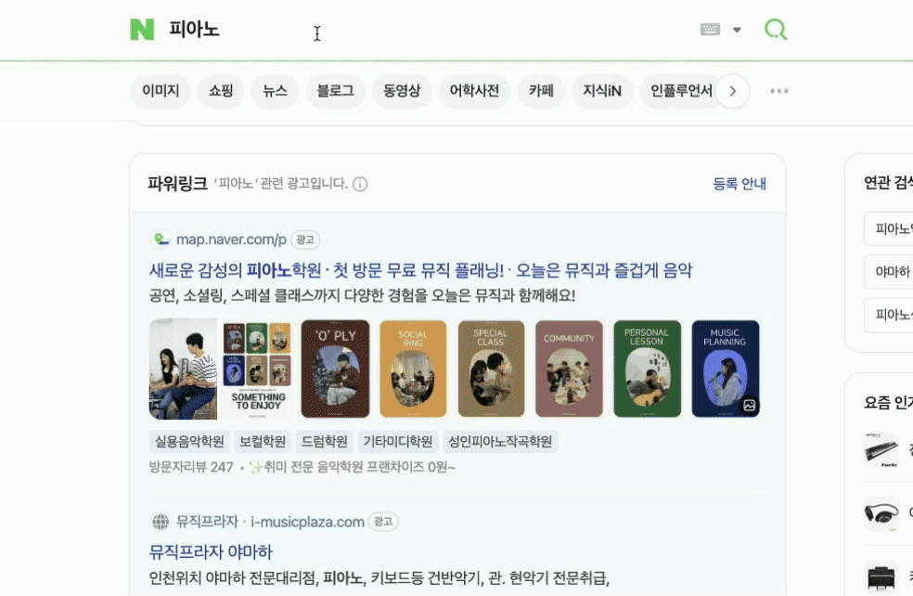Click the 드럼학원 tag button
Screen dimensions: 913x596
point(325,442)
